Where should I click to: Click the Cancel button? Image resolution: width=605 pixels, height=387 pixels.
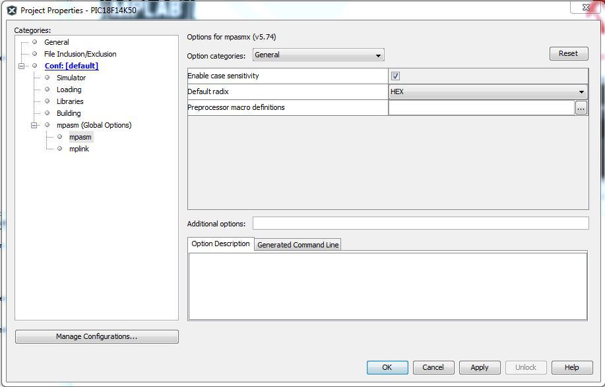433,367
